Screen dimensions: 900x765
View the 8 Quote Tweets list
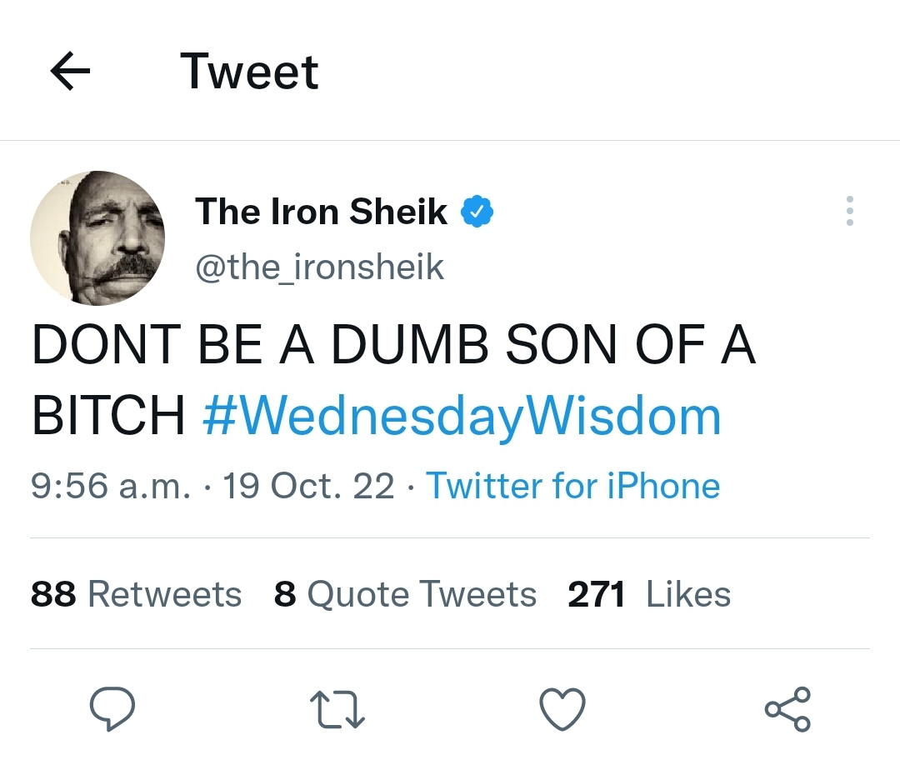(x=405, y=595)
